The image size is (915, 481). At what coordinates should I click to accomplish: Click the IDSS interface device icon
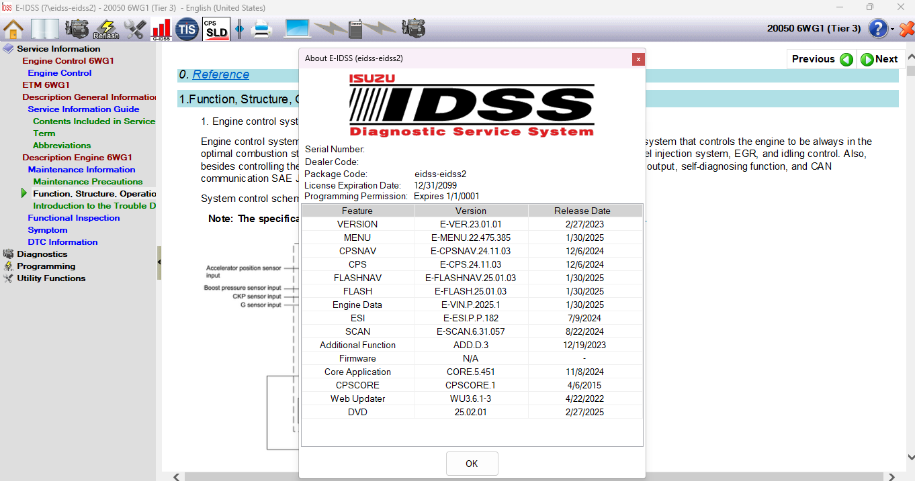(x=355, y=29)
